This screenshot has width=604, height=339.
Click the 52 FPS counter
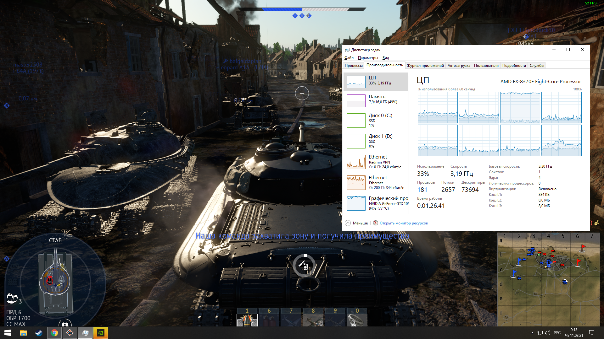click(x=590, y=3)
